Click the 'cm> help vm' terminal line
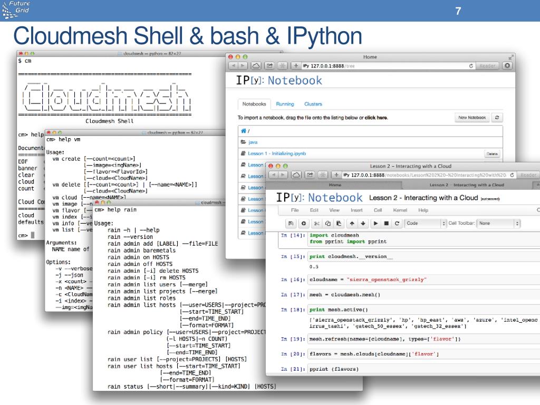540x405 pixels. pos(63,139)
